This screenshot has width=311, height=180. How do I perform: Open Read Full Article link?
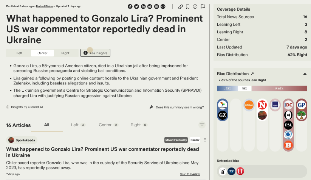pyautogui.click(x=190, y=174)
